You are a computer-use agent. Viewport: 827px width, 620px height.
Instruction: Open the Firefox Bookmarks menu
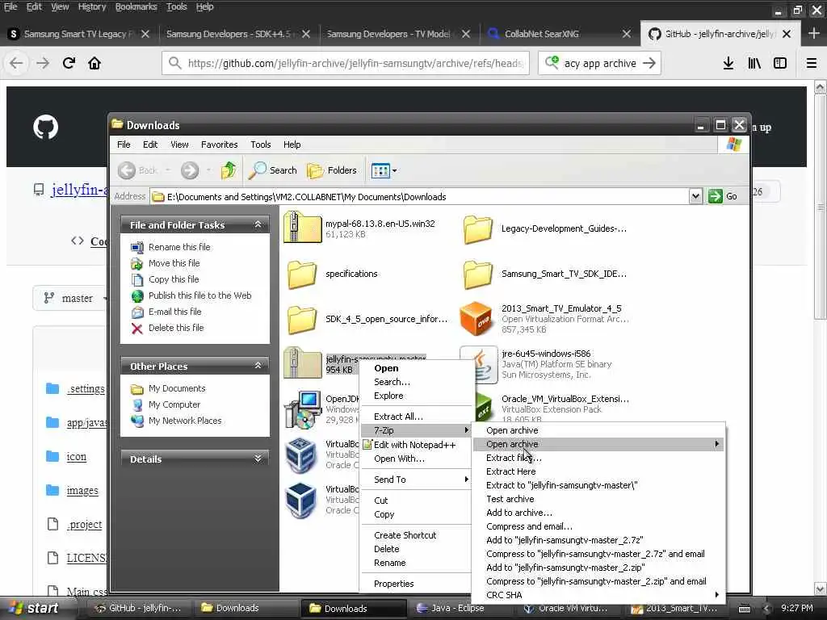[x=136, y=6]
